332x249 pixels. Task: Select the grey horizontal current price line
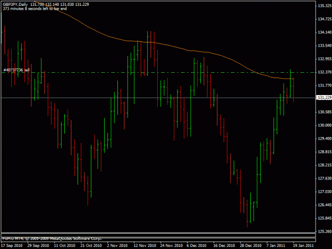tap(158, 98)
